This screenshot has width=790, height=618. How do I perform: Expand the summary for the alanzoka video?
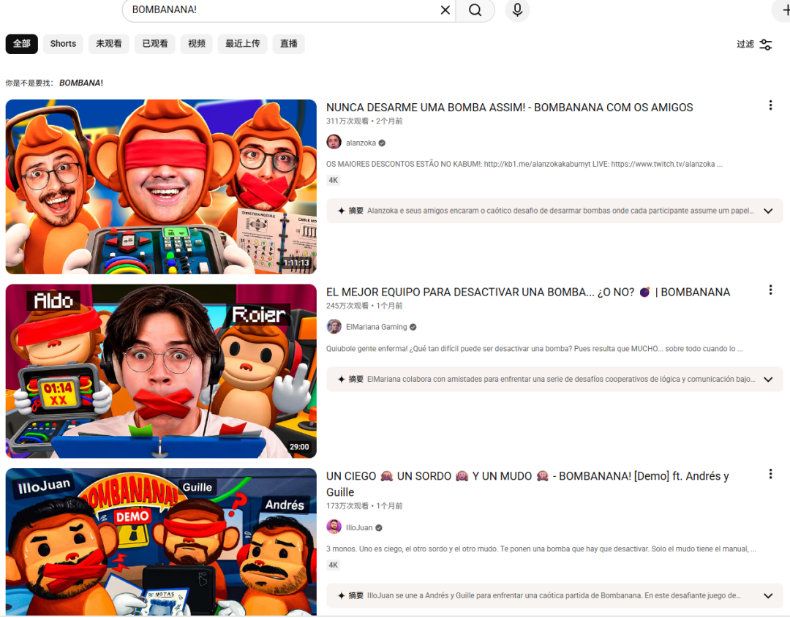[x=768, y=211]
